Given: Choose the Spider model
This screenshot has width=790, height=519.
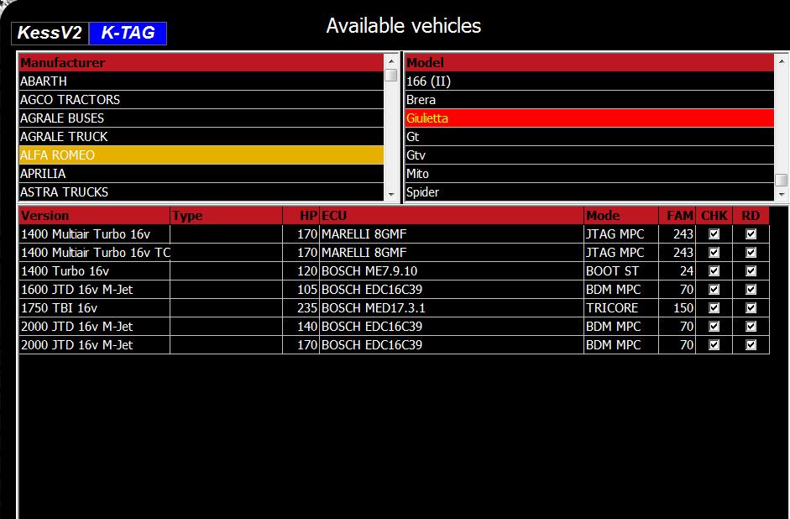Looking at the screenshot, I should pos(589,192).
